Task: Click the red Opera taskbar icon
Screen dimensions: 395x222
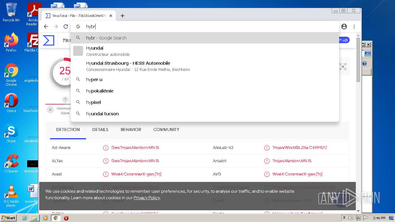Action: 66,218
